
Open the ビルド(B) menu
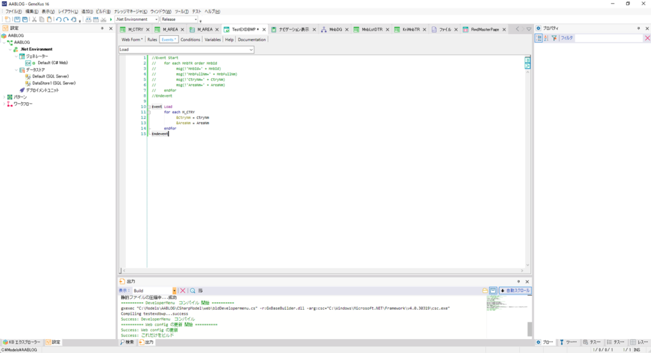point(103,11)
